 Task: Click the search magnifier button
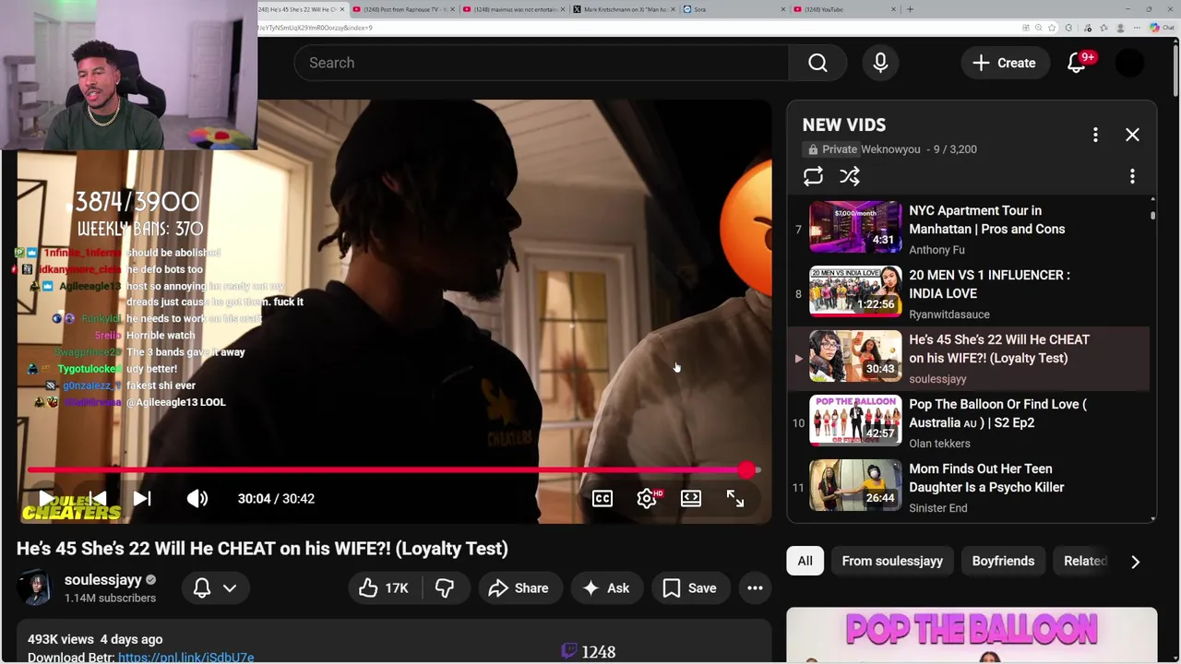click(817, 63)
